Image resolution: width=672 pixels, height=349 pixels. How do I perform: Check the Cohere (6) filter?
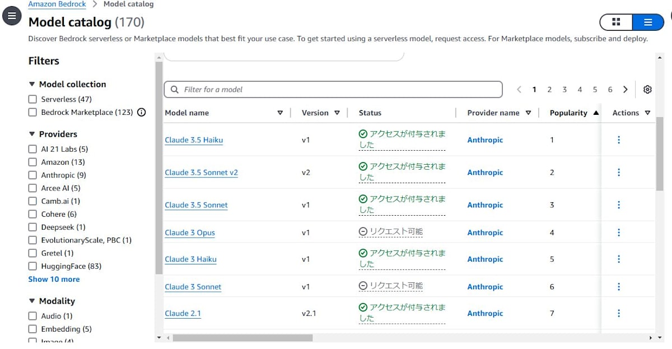[x=32, y=214]
